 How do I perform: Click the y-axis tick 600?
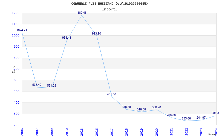click(x=17, y=80)
